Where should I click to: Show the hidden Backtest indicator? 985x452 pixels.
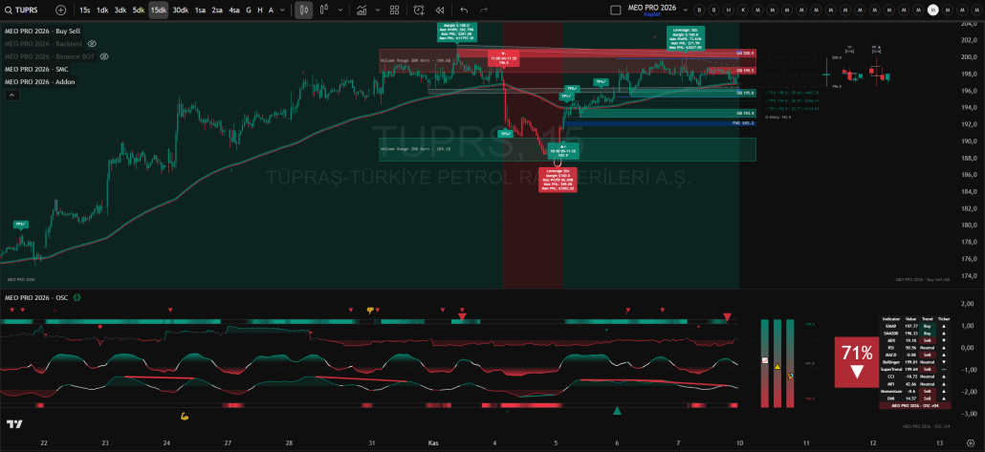92,44
